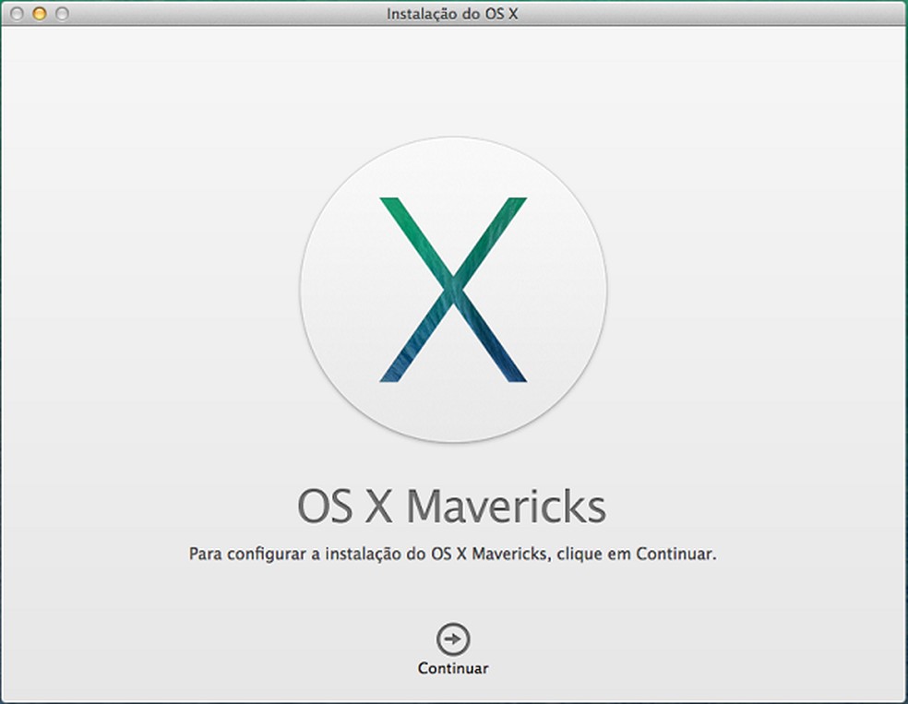Click the Continuar label text
The height and width of the screenshot is (704, 908).
click(x=453, y=669)
